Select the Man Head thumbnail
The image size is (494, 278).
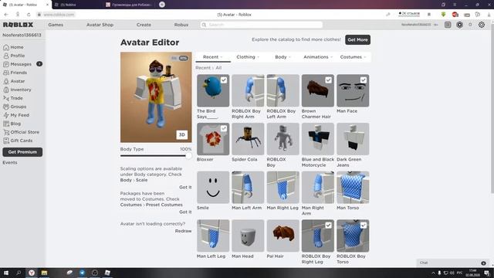(x=248, y=236)
